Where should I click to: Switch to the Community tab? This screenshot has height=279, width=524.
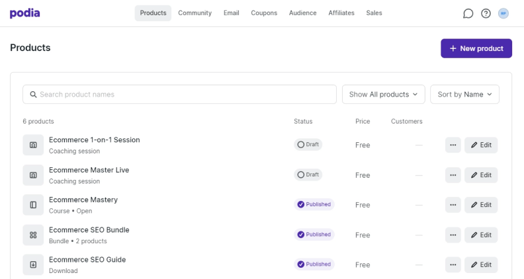tap(195, 13)
